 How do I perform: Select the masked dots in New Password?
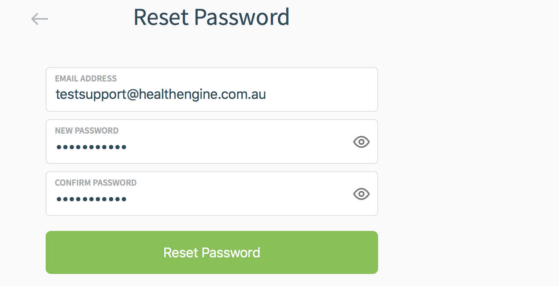coord(91,147)
